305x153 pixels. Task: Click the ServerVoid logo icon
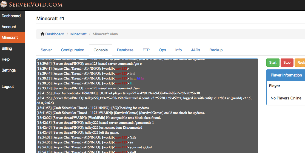pyautogui.click(x=4, y=5)
